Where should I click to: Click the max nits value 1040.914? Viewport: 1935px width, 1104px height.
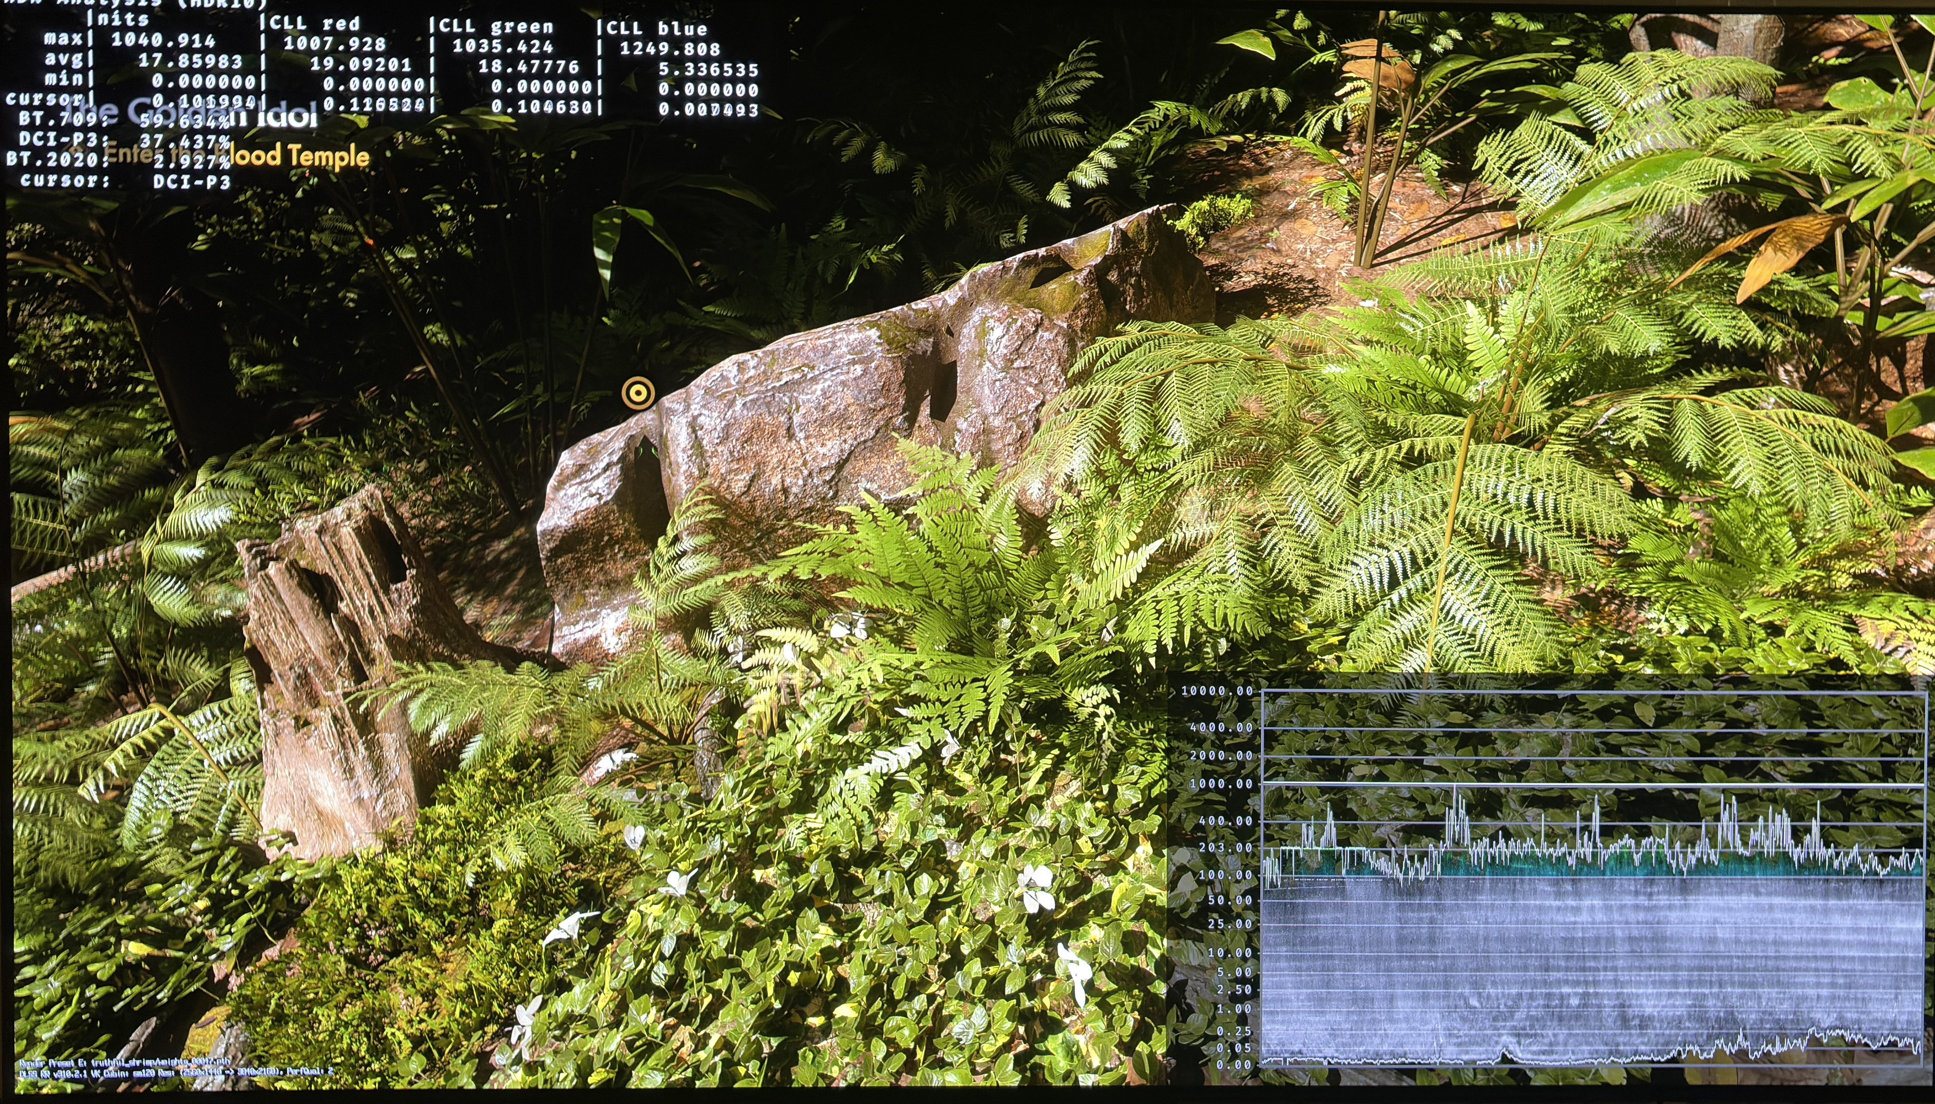pos(163,40)
